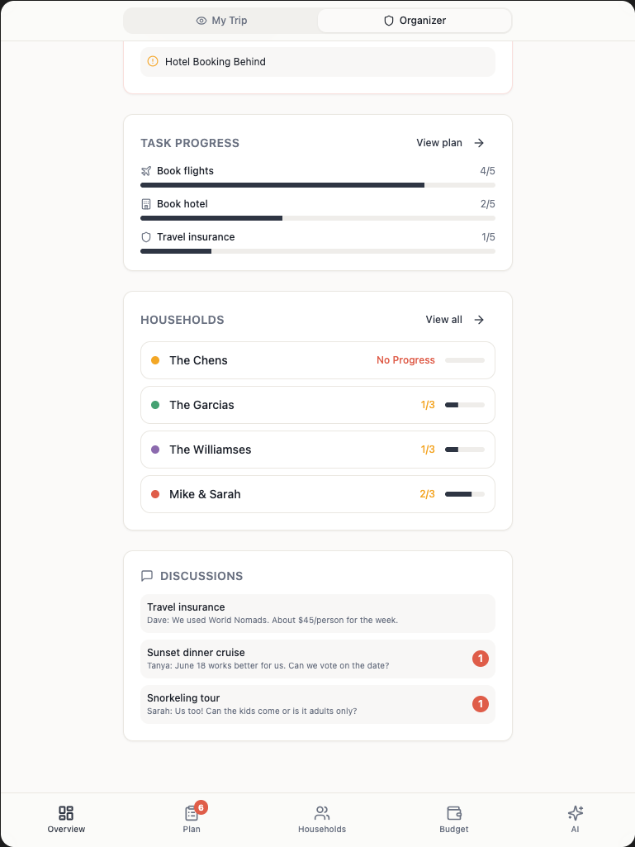Open Sunset dinner cruise discussion
635x847 pixels.
(318, 659)
